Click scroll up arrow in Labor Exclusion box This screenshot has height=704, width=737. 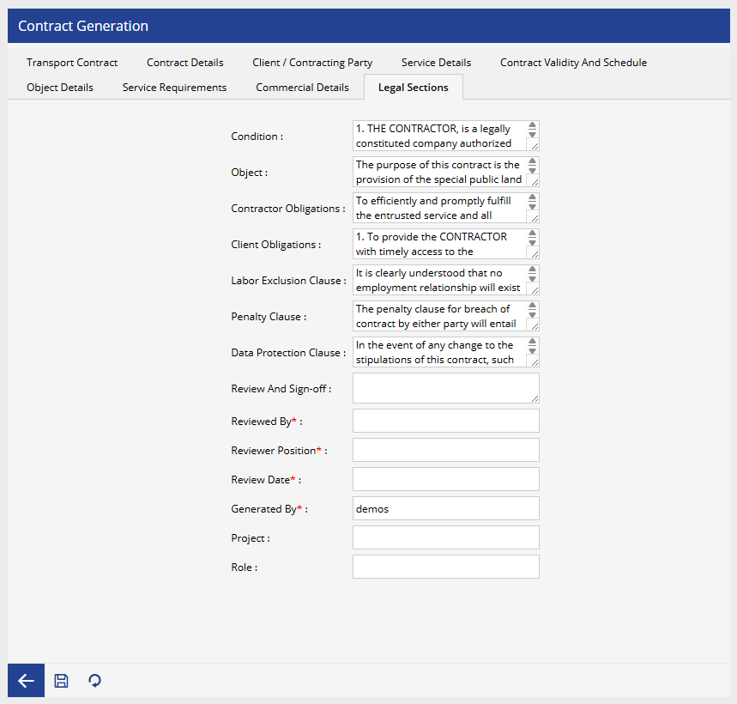pyautogui.click(x=532, y=270)
